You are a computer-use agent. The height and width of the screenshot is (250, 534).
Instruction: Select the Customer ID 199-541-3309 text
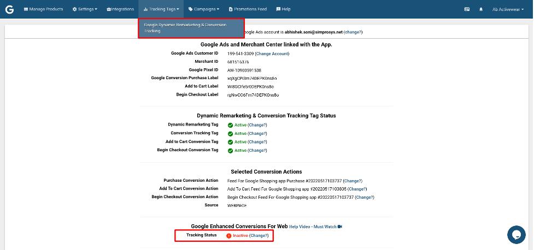(x=240, y=53)
